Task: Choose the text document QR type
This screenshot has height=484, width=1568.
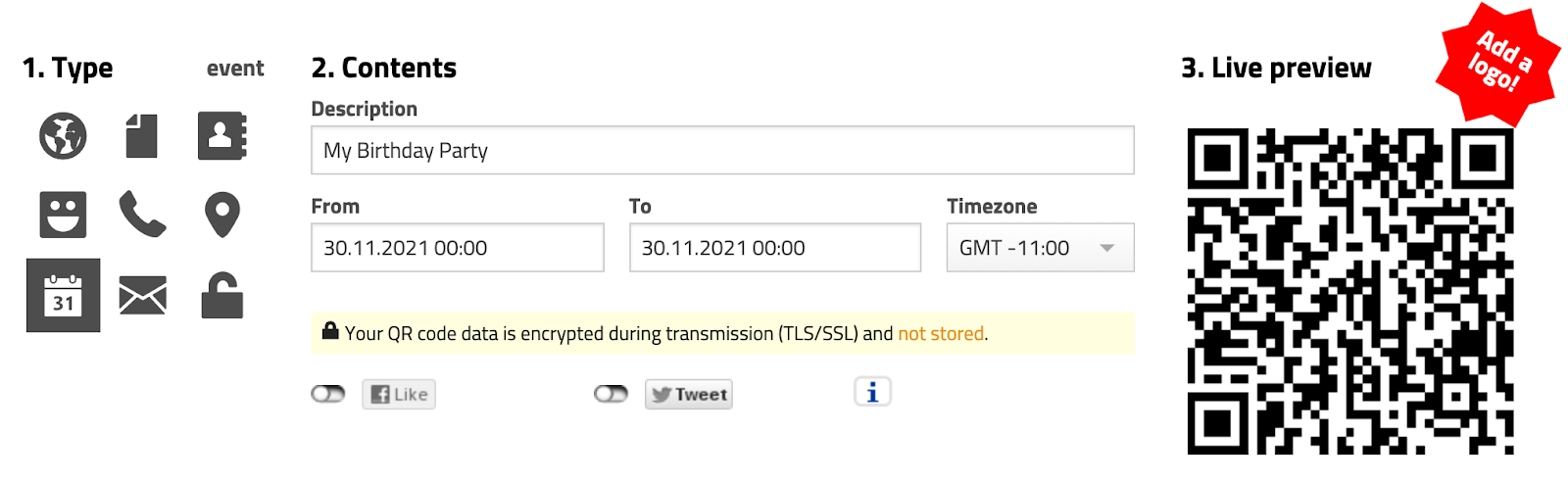Action: coord(142,135)
